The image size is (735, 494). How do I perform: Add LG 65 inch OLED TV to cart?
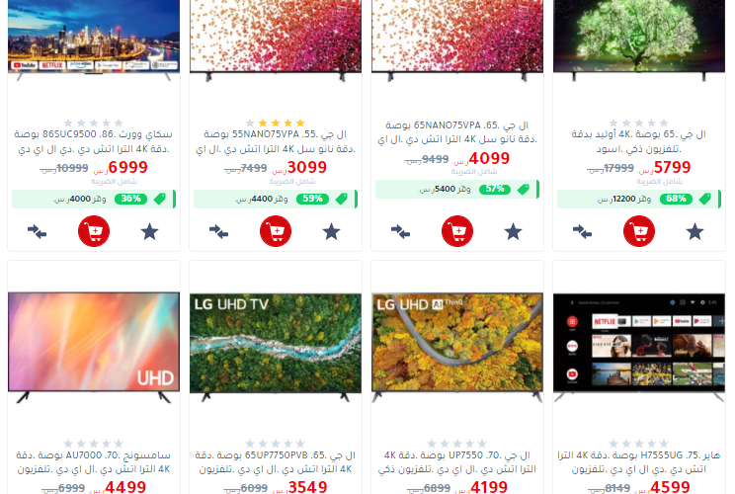(x=639, y=231)
